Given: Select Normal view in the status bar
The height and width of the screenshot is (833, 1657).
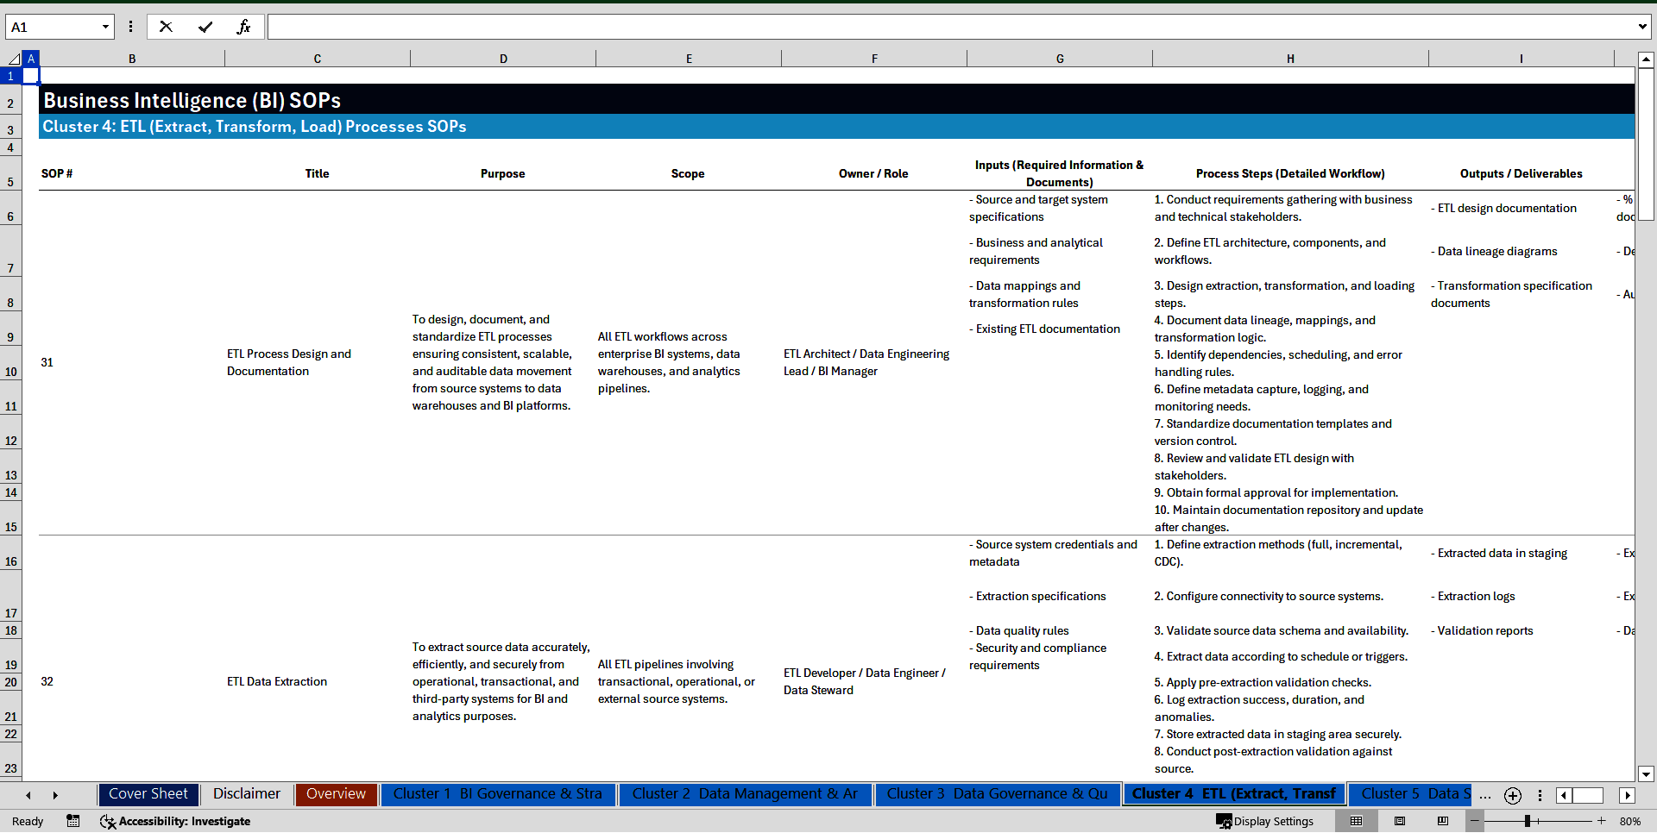Looking at the screenshot, I should coord(1357,821).
